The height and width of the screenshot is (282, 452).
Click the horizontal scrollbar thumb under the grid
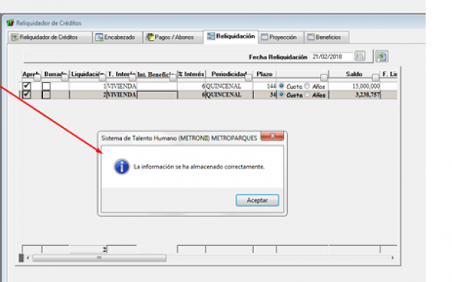coord(99,258)
